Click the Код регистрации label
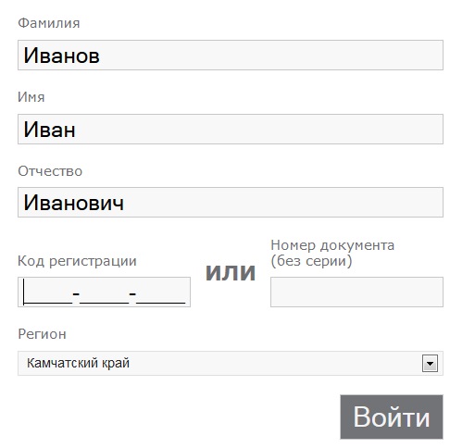The height and width of the screenshot is (448, 450). (x=77, y=261)
